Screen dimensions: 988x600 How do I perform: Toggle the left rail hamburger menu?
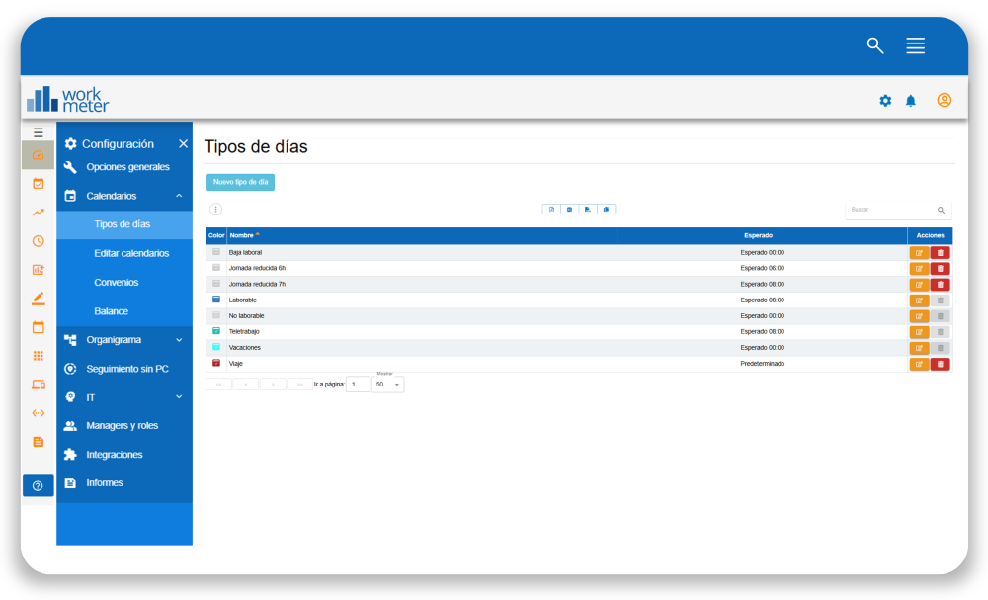click(x=39, y=132)
